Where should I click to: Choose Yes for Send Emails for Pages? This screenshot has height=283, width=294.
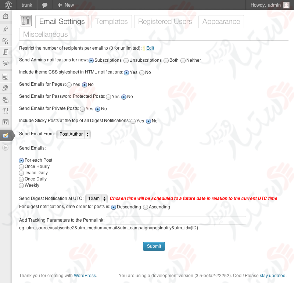69,85
